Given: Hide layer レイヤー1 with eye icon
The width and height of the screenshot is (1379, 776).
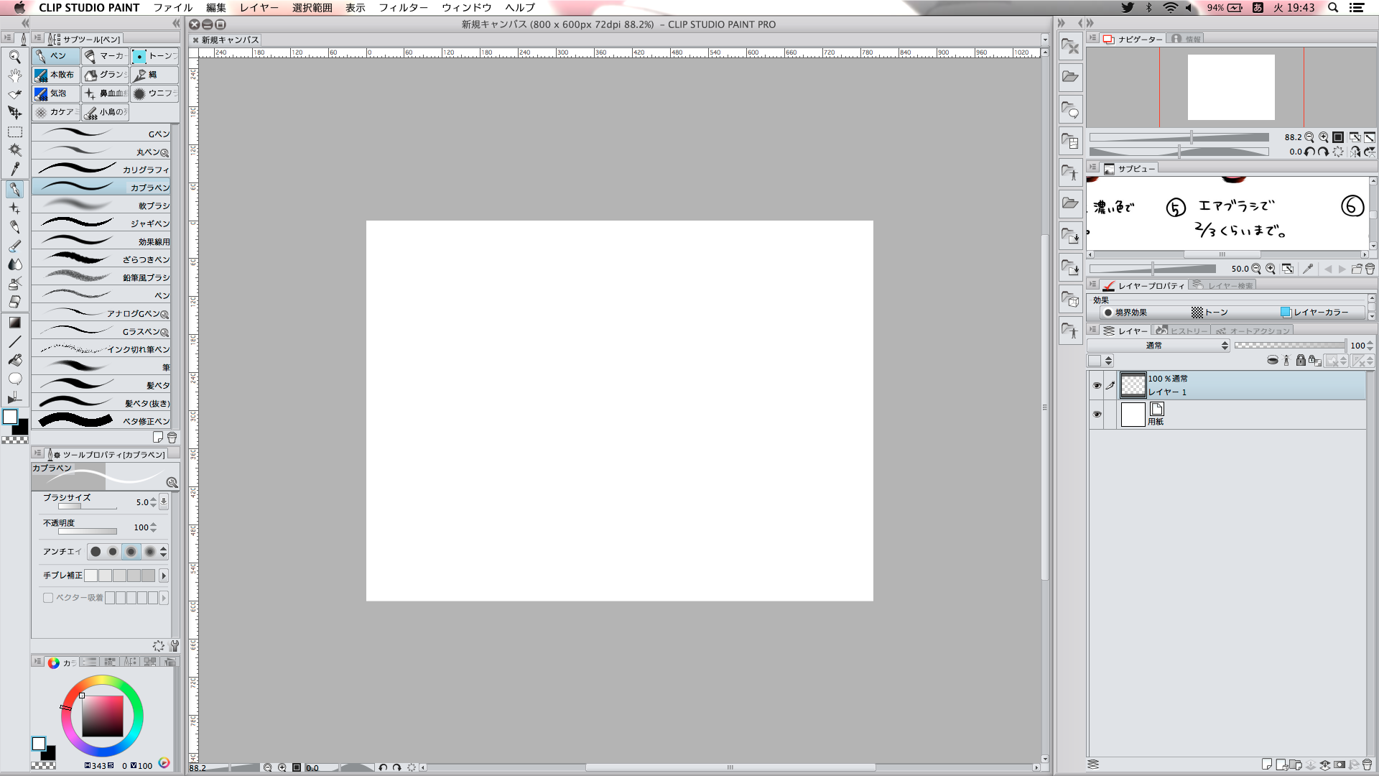Looking at the screenshot, I should click(x=1096, y=385).
